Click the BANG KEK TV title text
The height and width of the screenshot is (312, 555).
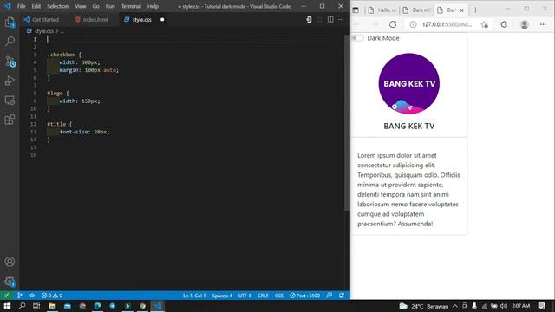coord(408,126)
